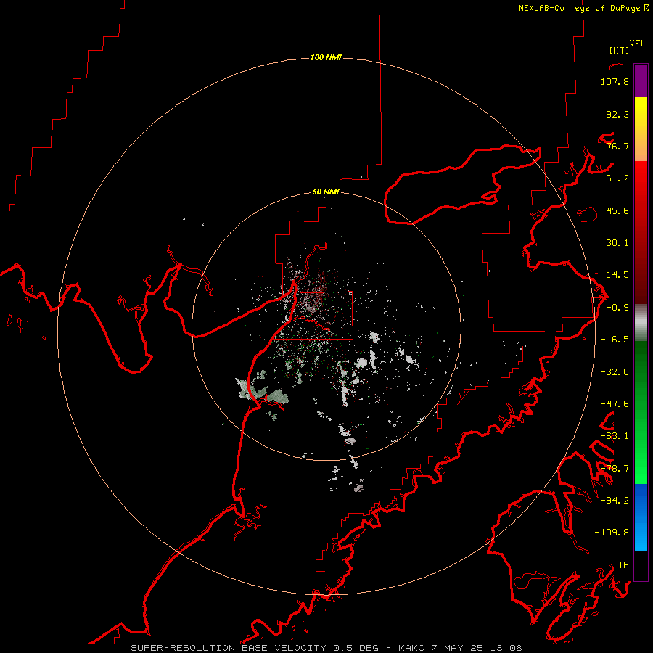Click the 50 NMI range ring label
This screenshot has height=653, width=653.
(x=326, y=192)
